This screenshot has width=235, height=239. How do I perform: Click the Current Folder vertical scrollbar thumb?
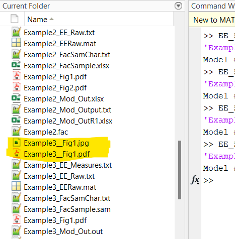click(180, 170)
